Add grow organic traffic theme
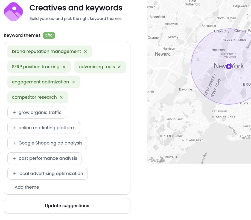The image size is (251, 220). (x=37, y=113)
